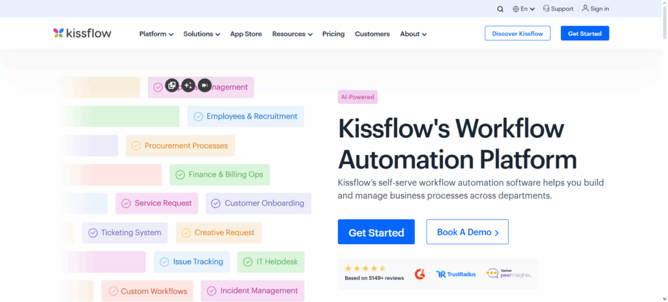Viewport: 668px width, 302px height.
Task: Click check icon on Ticketing System
Action: [x=93, y=233]
